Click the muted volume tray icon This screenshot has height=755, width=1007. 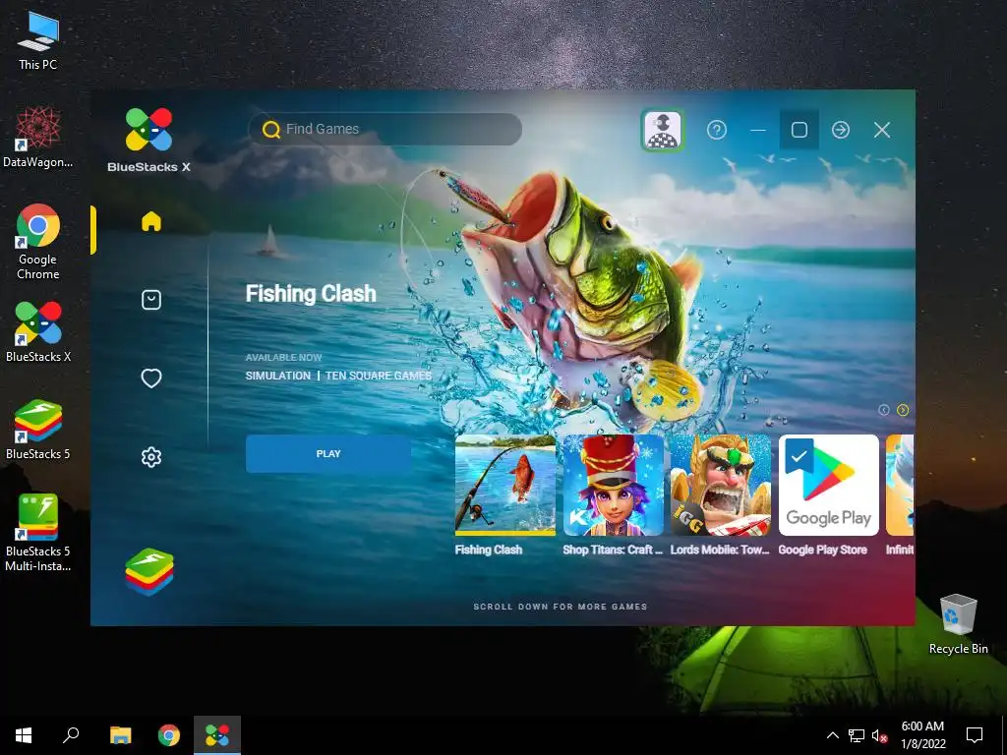click(x=880, y=735)
